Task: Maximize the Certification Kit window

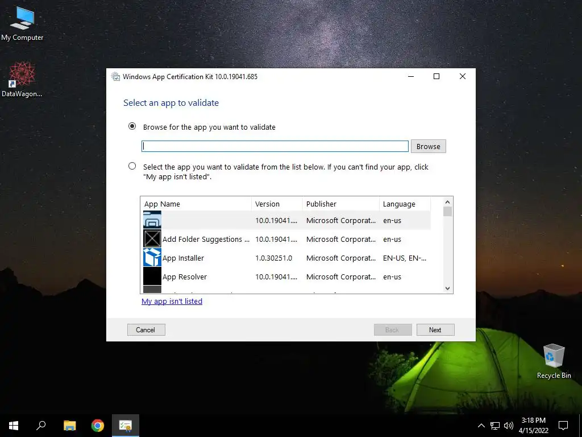Action: click(436, 76)
